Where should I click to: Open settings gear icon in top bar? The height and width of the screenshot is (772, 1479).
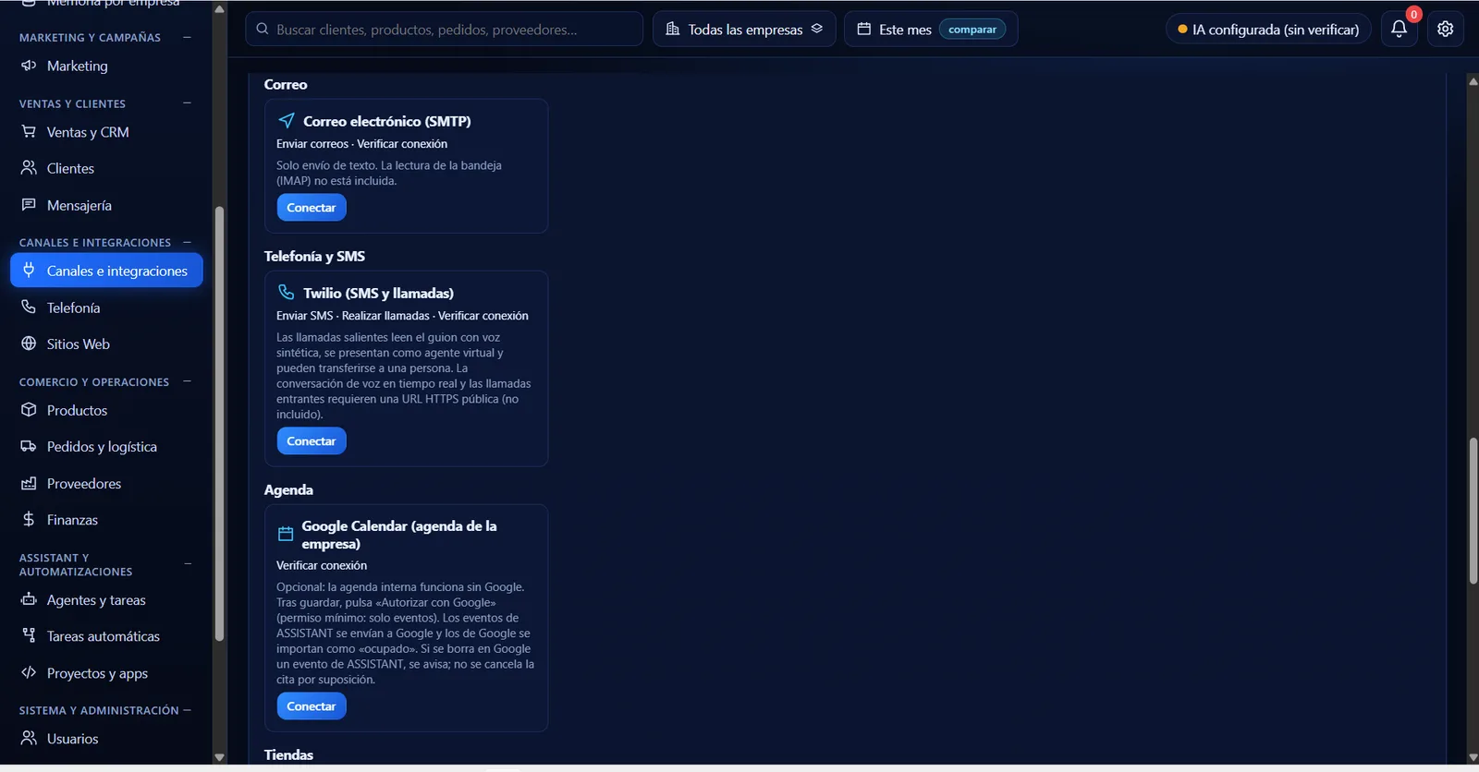pyautogui.click(x=1446, y=30)
